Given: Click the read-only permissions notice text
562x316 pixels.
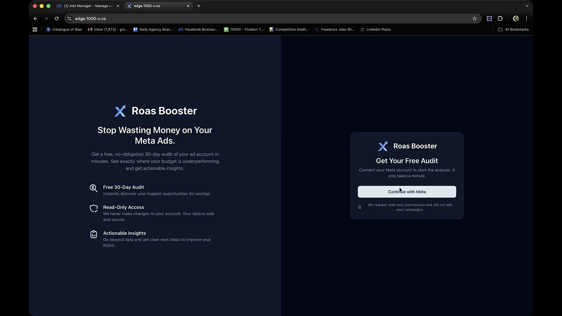Looking at the screenshot, I should tap(410, 207).
